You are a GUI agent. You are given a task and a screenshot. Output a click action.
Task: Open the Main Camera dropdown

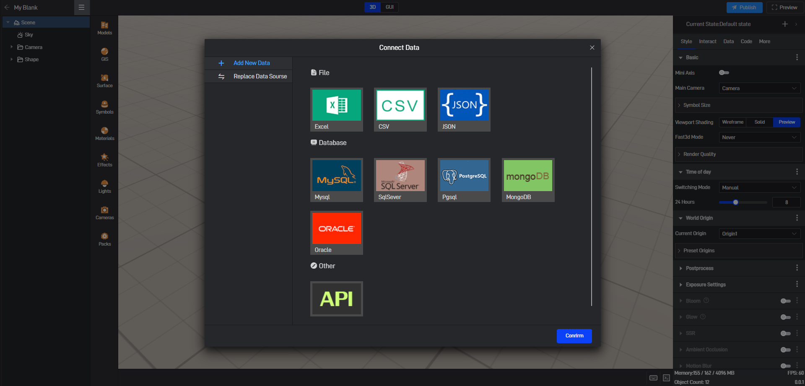tap(760, 88)
